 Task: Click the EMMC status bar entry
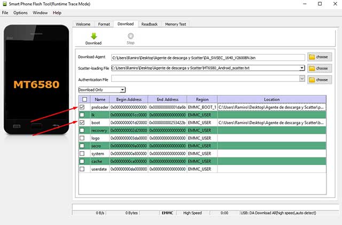(167, 213)
